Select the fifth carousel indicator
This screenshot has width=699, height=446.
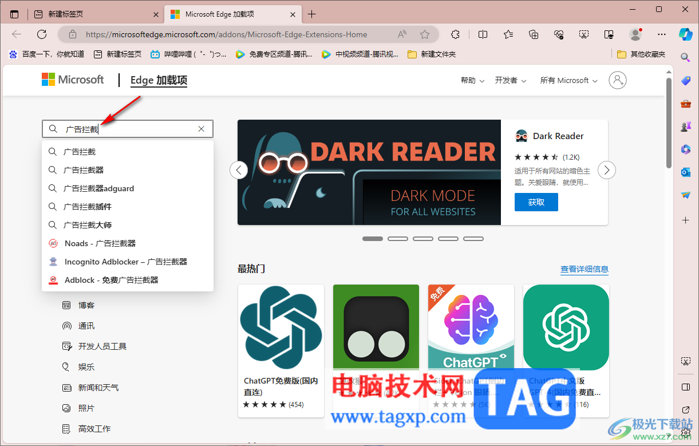click(473, 239)
